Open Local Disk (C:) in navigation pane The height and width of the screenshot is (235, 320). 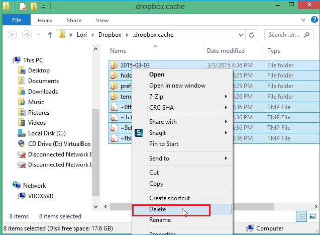click(46, 133)
